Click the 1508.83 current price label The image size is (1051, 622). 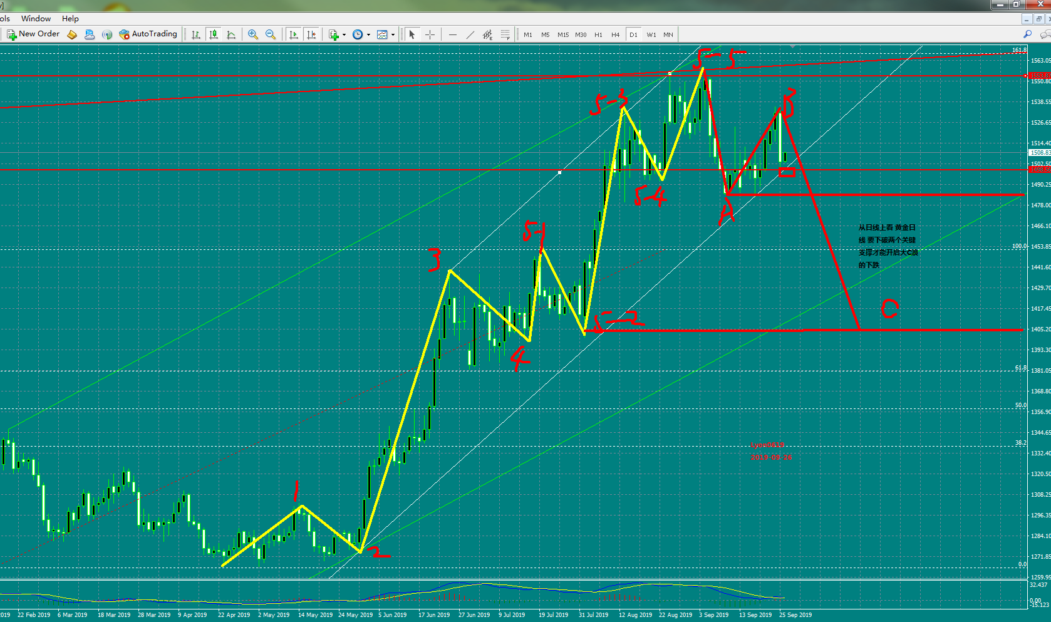point(1040,153)
